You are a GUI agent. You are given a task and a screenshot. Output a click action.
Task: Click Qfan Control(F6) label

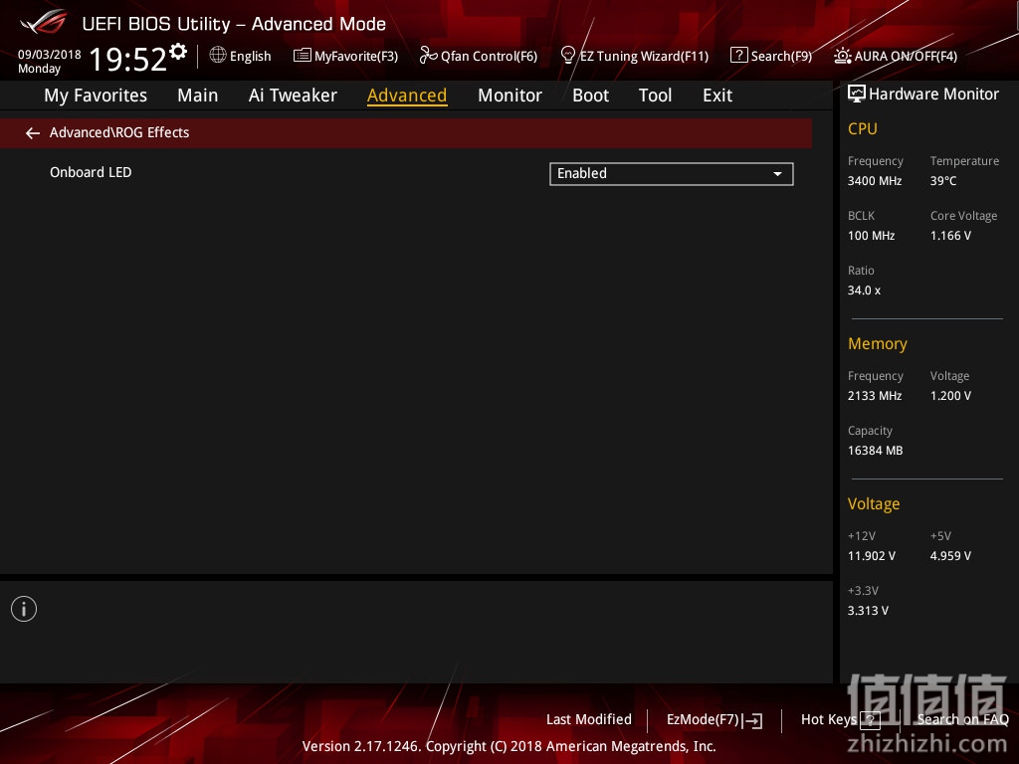(489, 57)
